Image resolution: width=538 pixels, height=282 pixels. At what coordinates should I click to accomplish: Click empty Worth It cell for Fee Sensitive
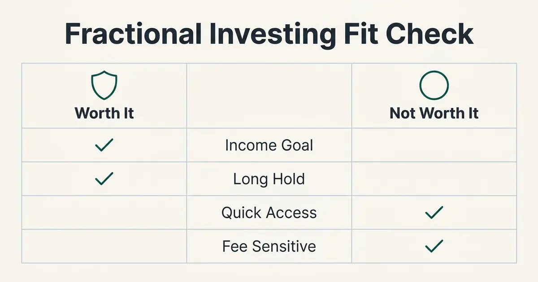click(104, 246)
